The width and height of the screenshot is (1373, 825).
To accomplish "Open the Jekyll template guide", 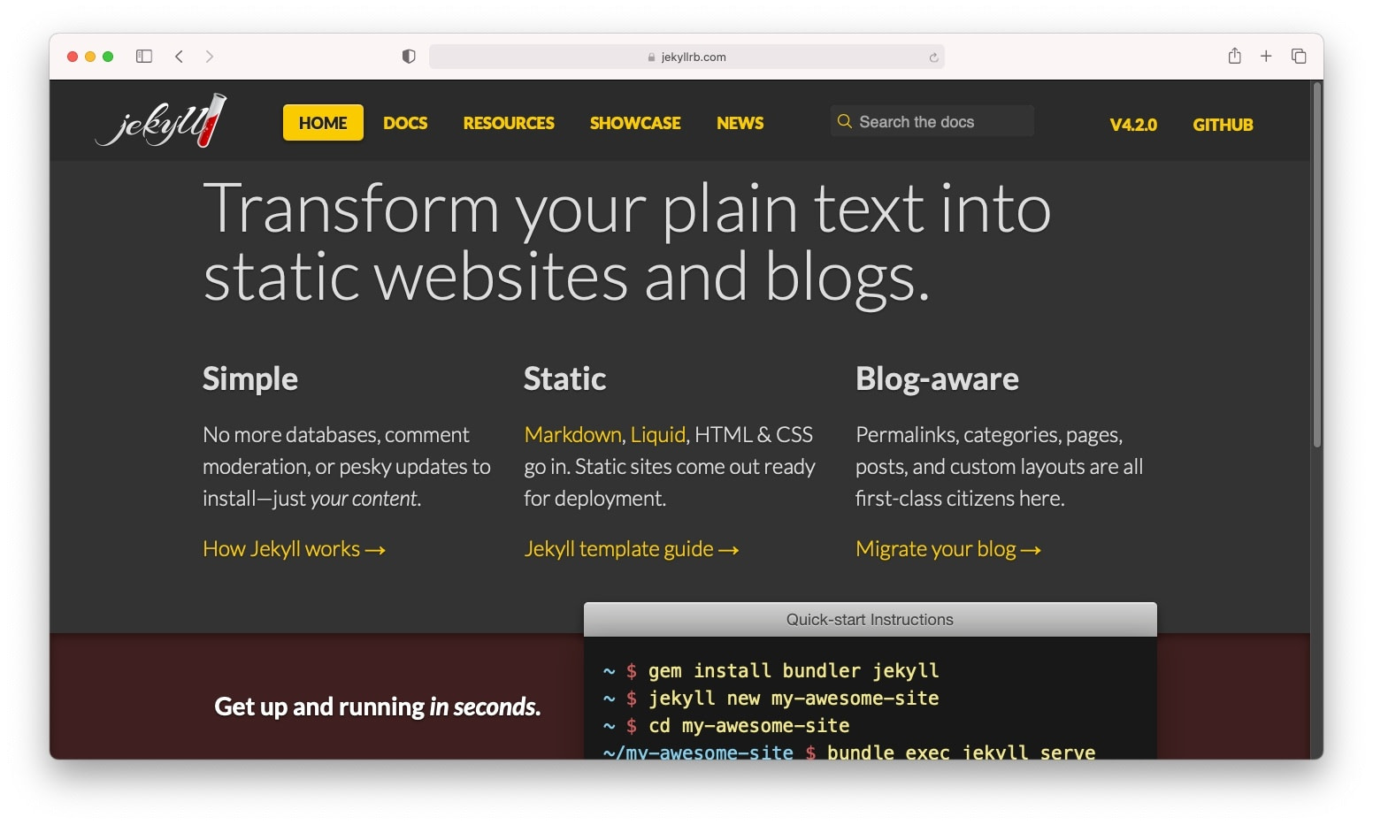I will [632, 548].
